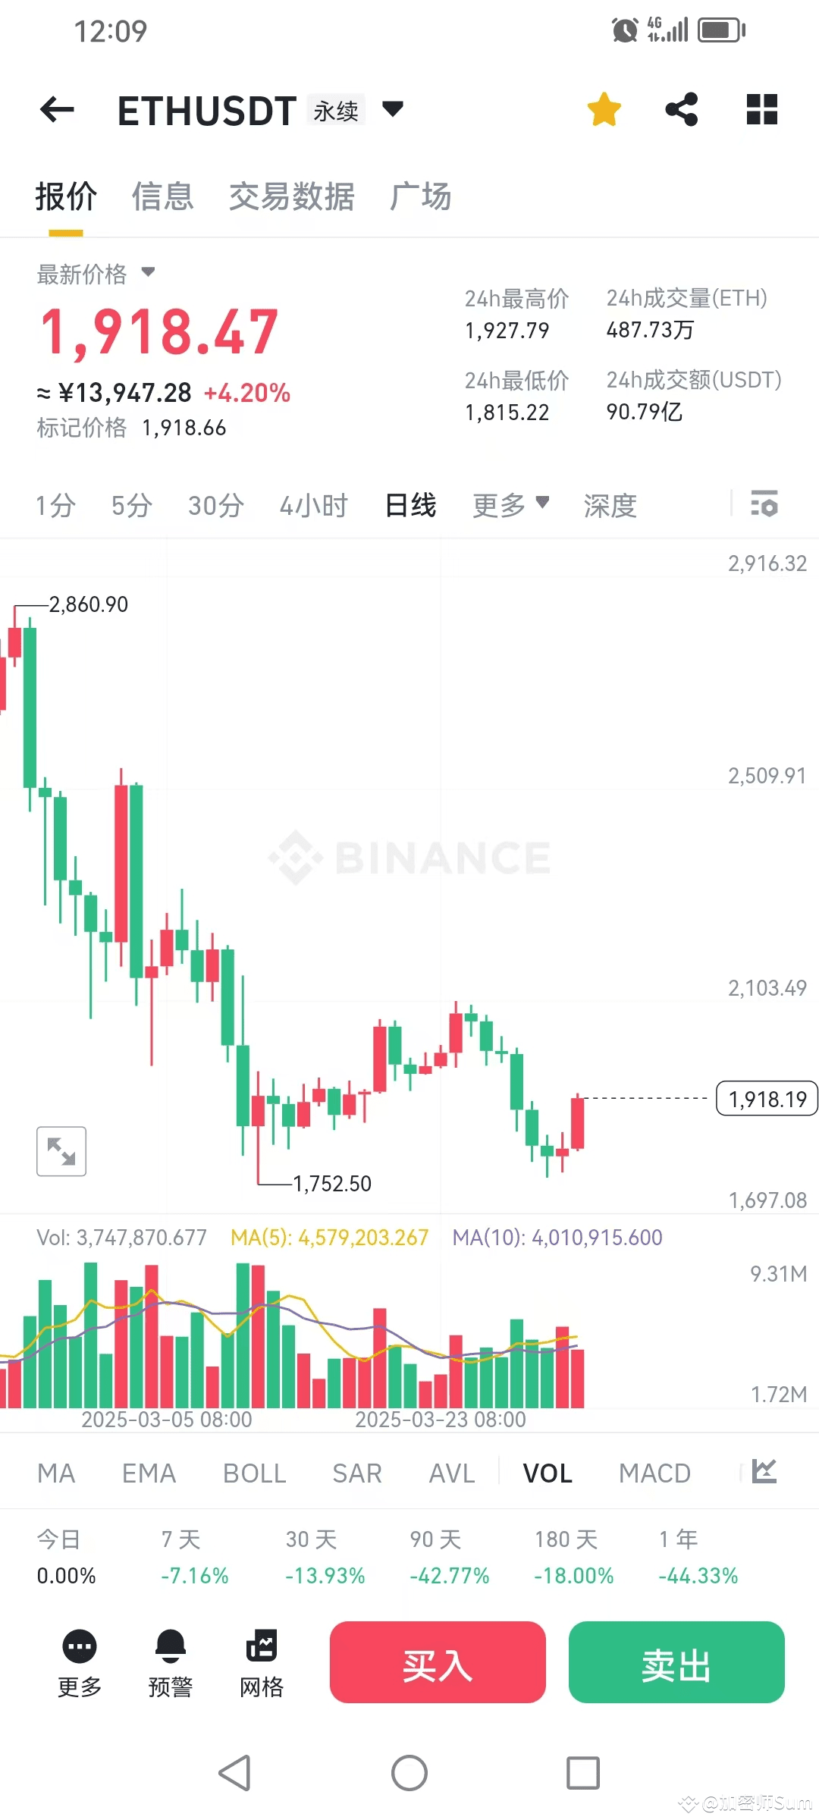This screenshot has height=1820, width=819.
Task: Tap the green 卖出 button
Action: [x=676, y=1662]
